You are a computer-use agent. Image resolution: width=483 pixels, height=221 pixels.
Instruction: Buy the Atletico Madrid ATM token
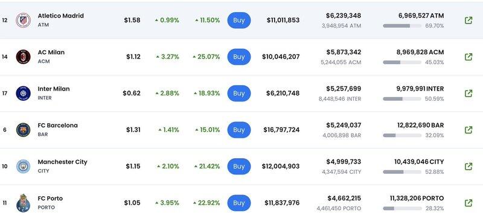239,21
